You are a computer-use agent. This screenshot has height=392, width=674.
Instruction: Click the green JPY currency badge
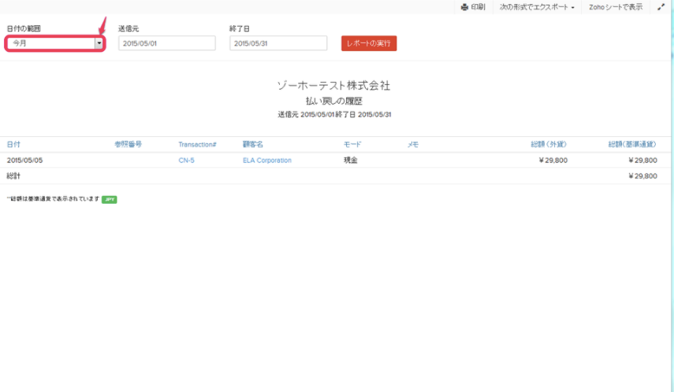pyautogui.click(x=109, y=200)
